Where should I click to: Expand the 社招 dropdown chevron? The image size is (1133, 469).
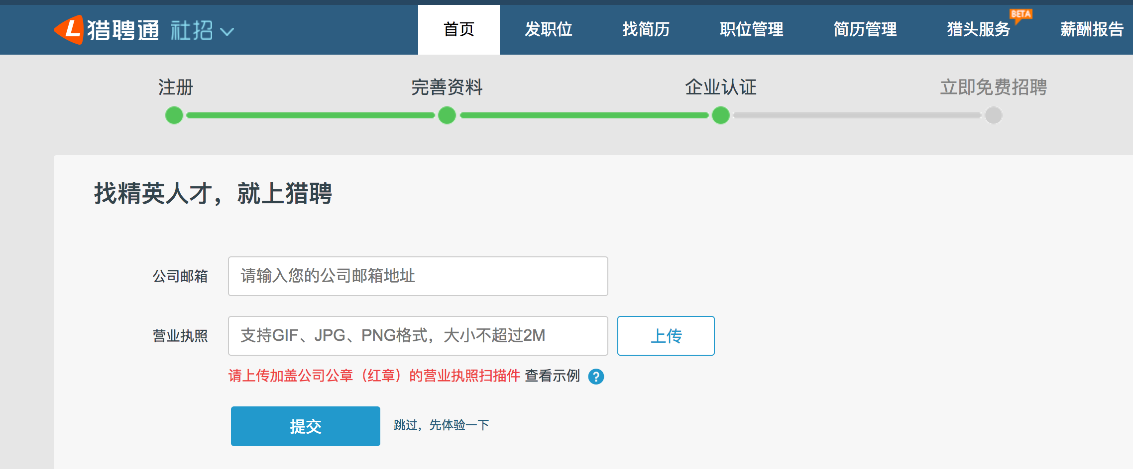pos(227,32)
